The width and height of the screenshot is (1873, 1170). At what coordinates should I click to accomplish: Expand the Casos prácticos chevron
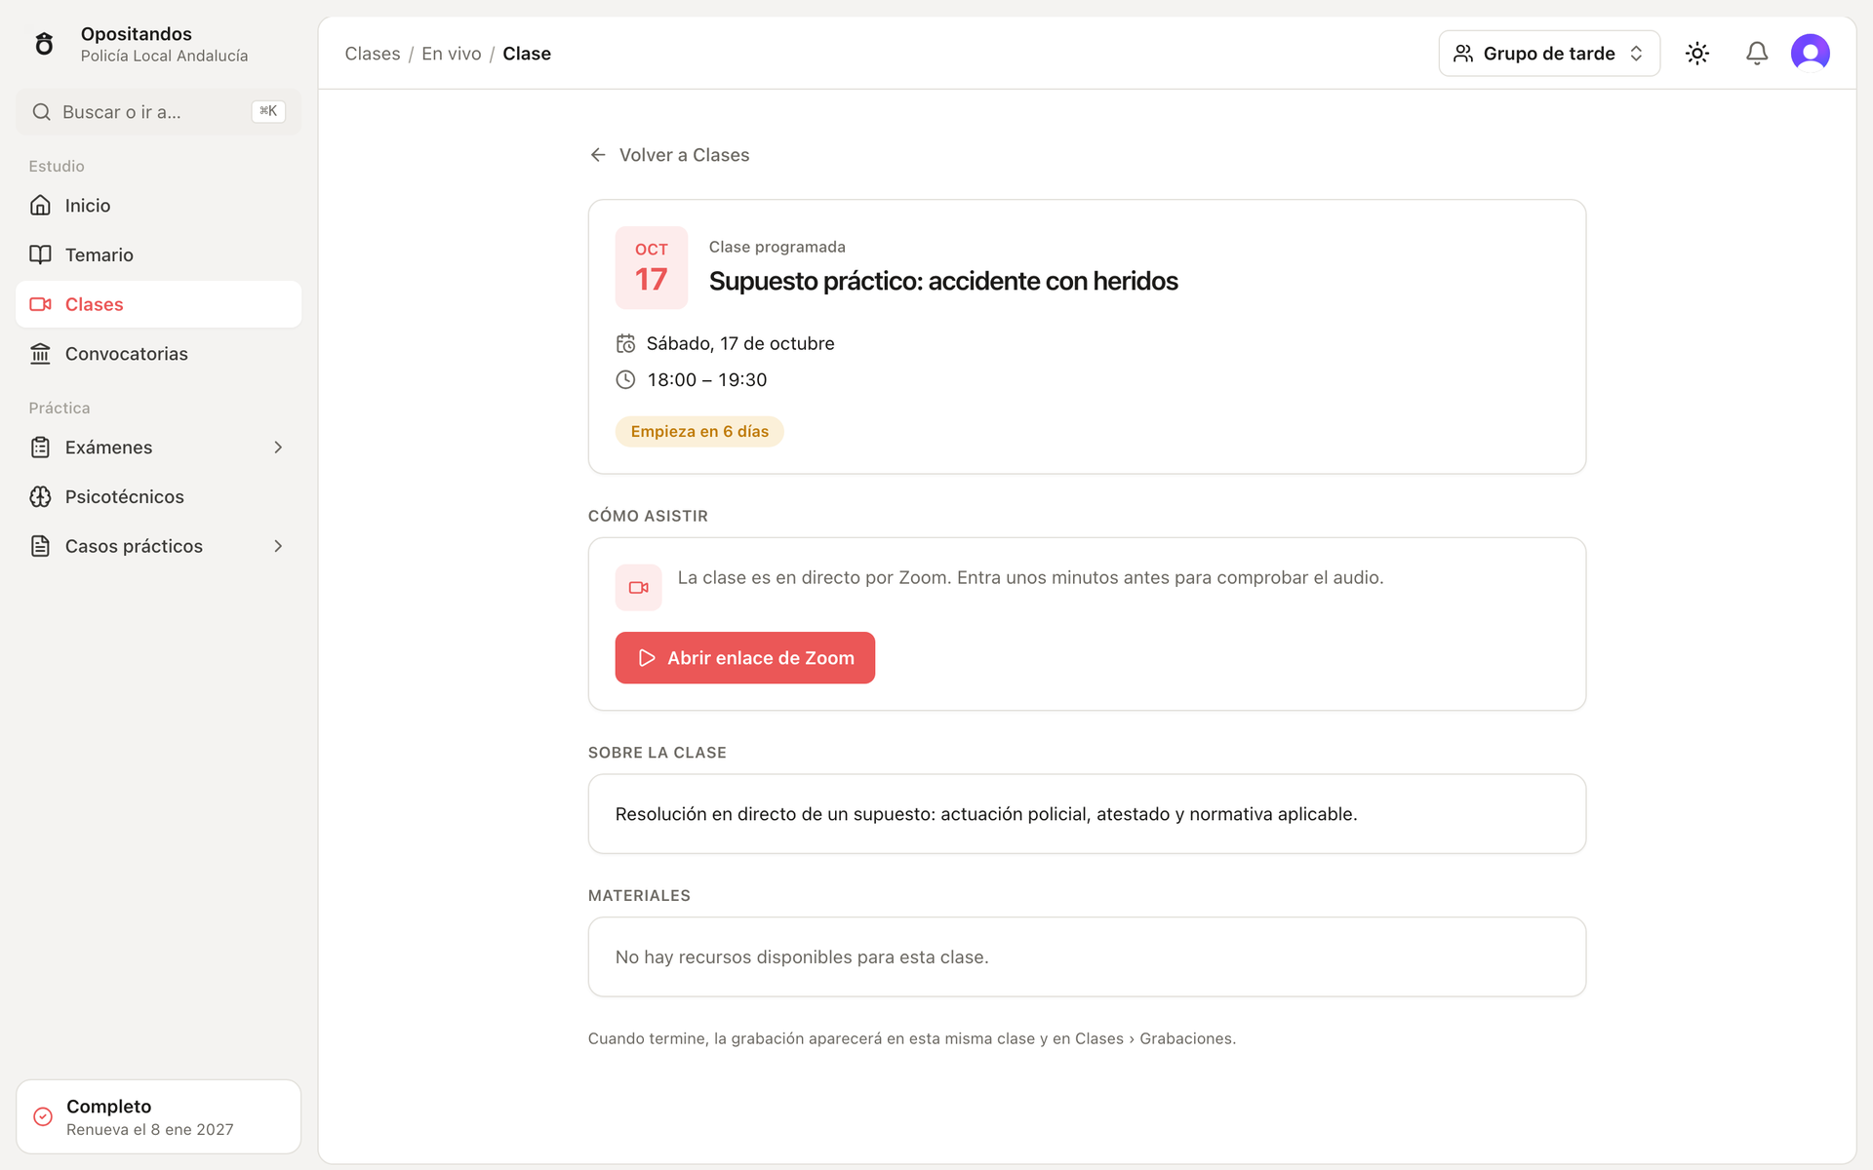tap(278, 546)
